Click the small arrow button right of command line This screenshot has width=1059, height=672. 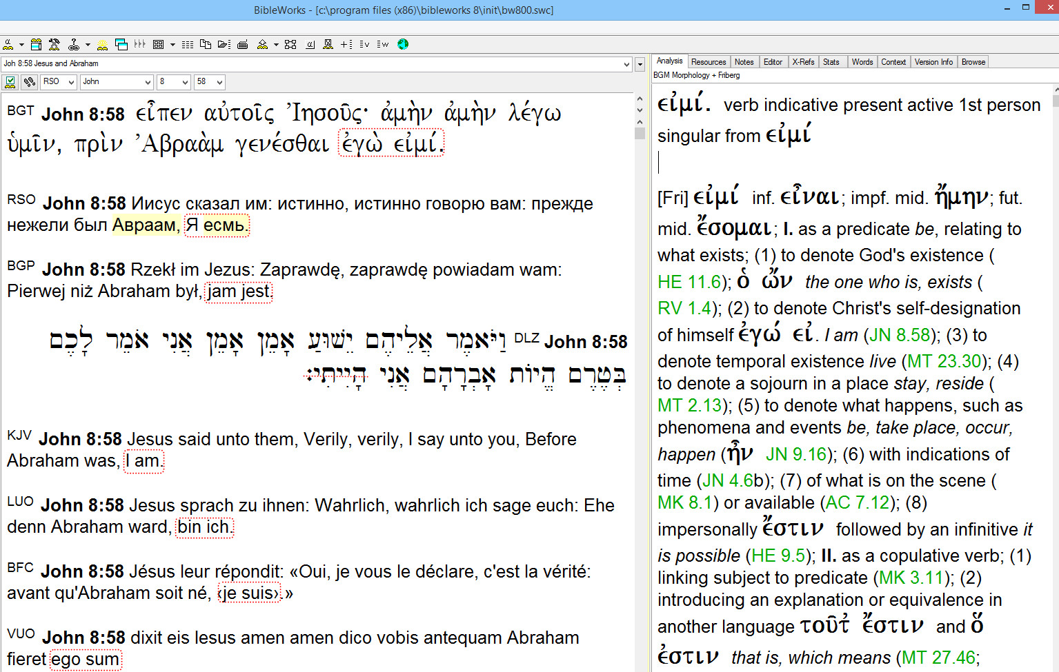coord(640,64)
